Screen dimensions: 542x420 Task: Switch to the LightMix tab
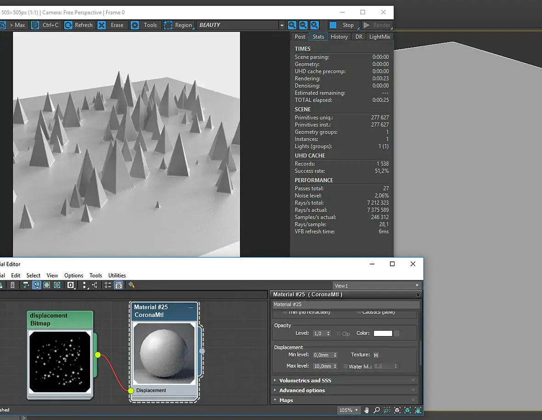379,37
